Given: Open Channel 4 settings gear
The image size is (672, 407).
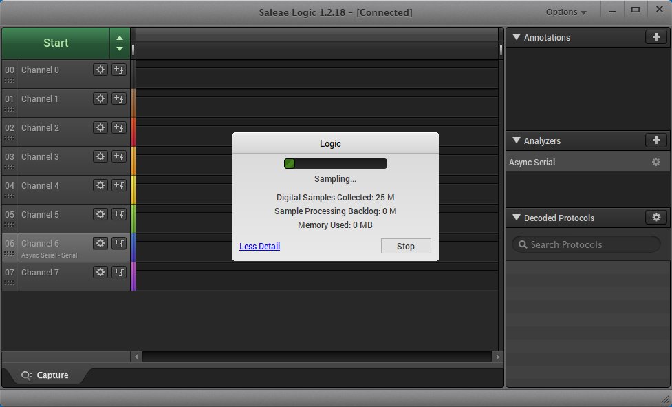Looking at the screenshot, I should 100,185.
